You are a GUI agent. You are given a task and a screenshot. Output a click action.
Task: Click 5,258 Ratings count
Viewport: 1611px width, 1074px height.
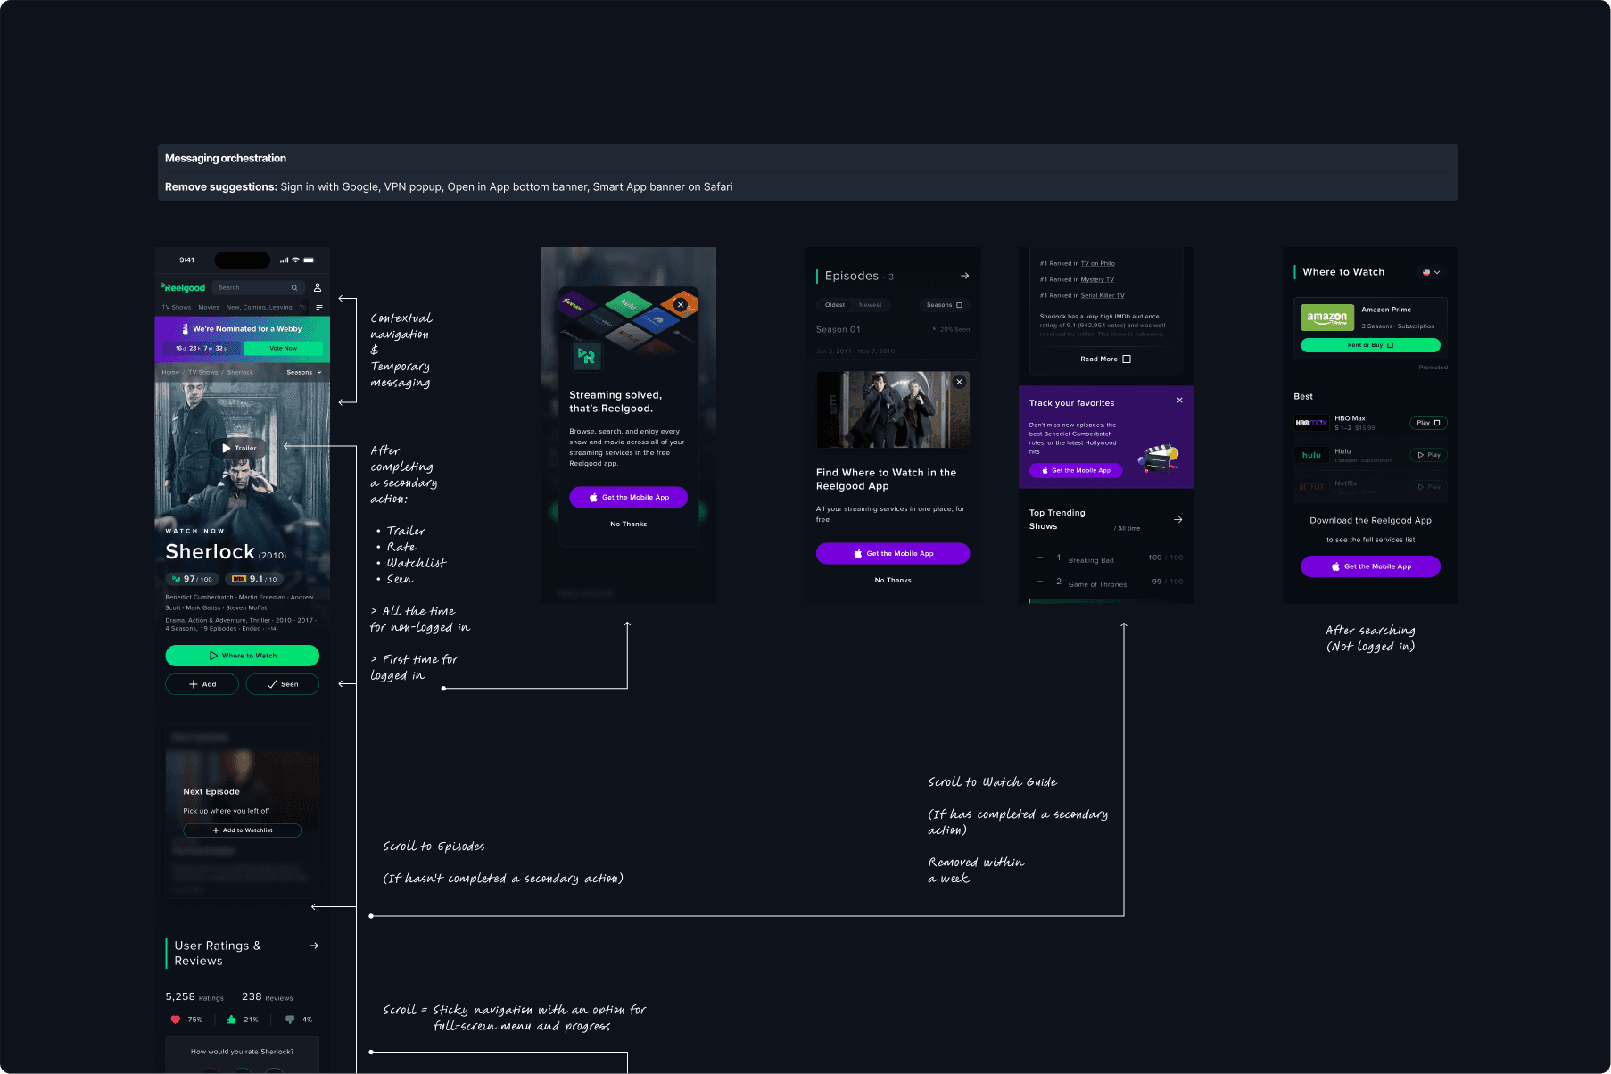click(194, 997)
